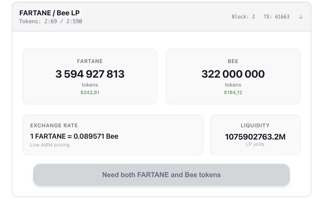Image resolution: width=323 pixels, height=199 pixels.
Task: Click the FARTANE card heading
Action: click(90, 61)
